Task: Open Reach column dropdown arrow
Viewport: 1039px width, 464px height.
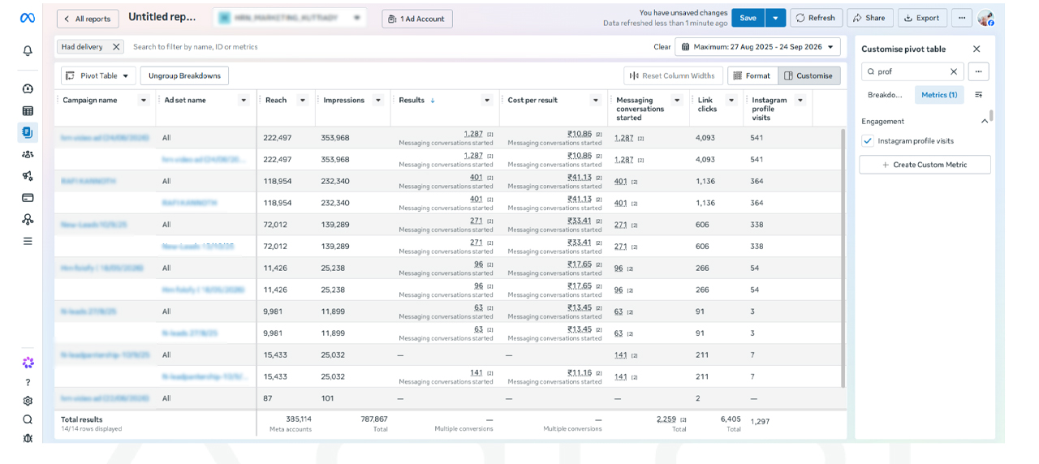Action: point(303,101)
